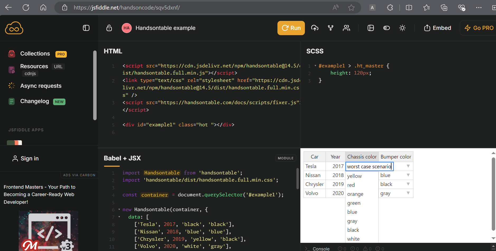This screenshot has width=496, height=251.
Task: Click the chassis color editor input
Action: pyautogui.click(x=370, y=166)
